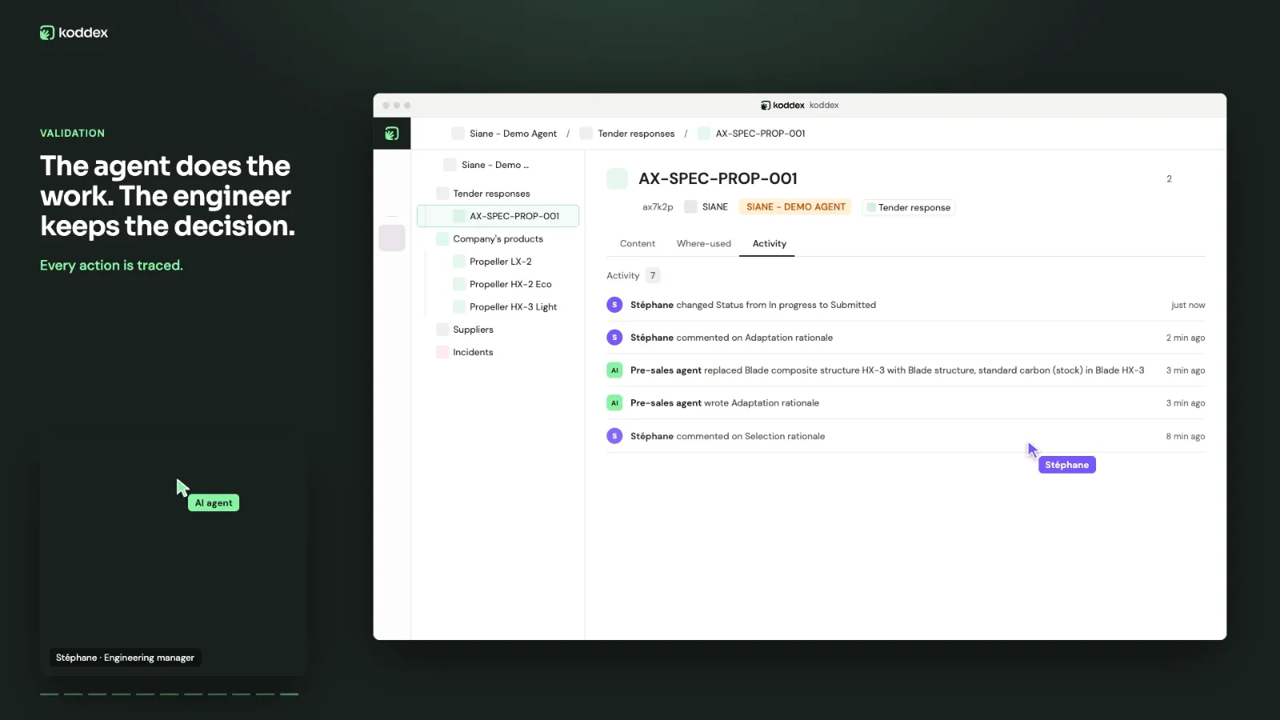This screenshot has height=720, width=1280.
Task: Expand Company's products in the tree
Action: (x=498, y=239)
